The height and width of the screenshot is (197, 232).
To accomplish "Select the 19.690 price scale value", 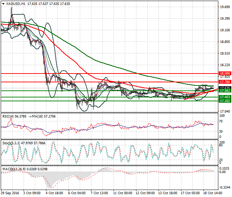I will pyautogui.click(x=225, y=7).
